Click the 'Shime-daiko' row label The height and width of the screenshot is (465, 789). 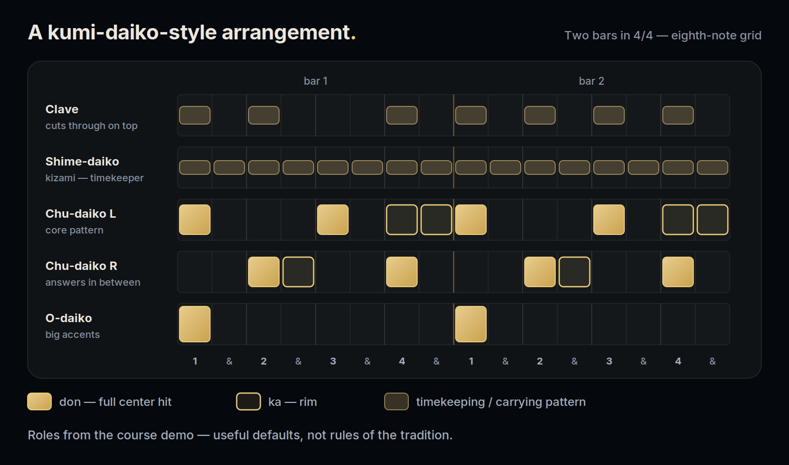point(82,162)
